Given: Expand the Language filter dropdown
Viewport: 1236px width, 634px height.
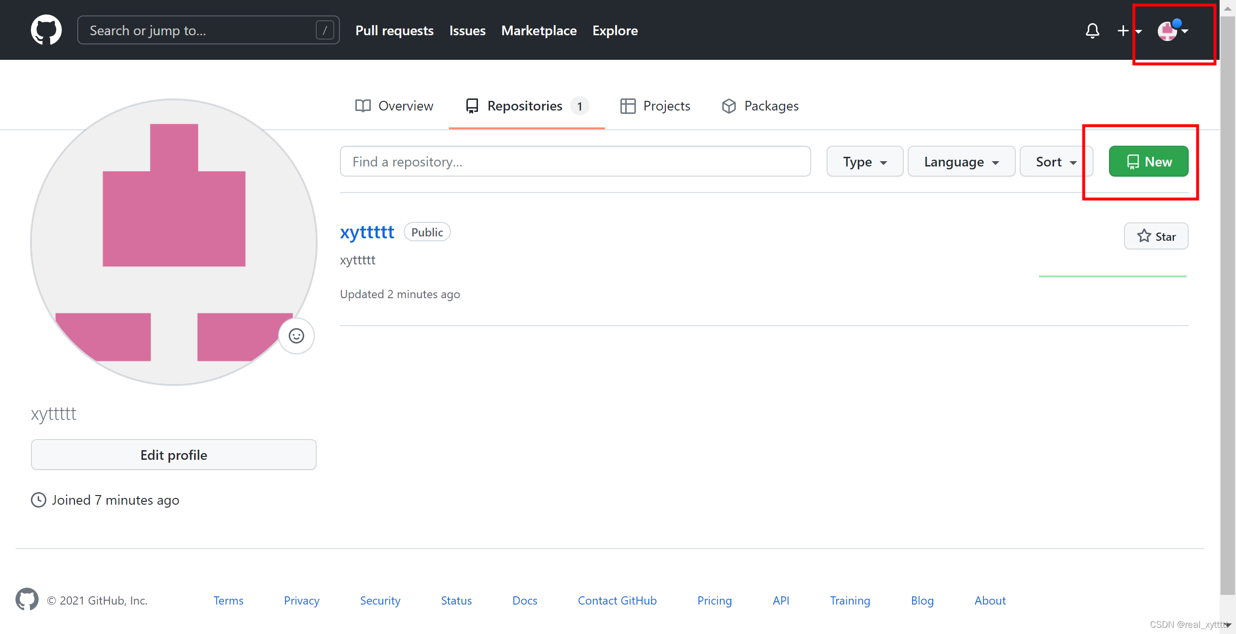Looking at the screenshot, I should (961, 161).
